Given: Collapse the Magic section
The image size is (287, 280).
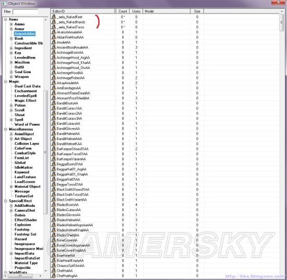Looking at the screenshot, I should point(6,81).
